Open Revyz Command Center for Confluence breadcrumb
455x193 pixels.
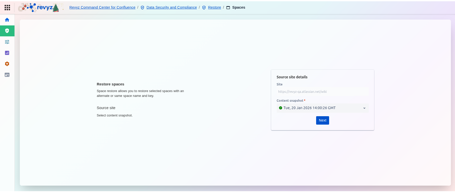pyautogui.click(x=102, y=7)
